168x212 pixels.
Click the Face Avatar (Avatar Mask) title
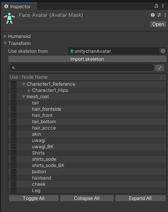(x=51, y=15)
